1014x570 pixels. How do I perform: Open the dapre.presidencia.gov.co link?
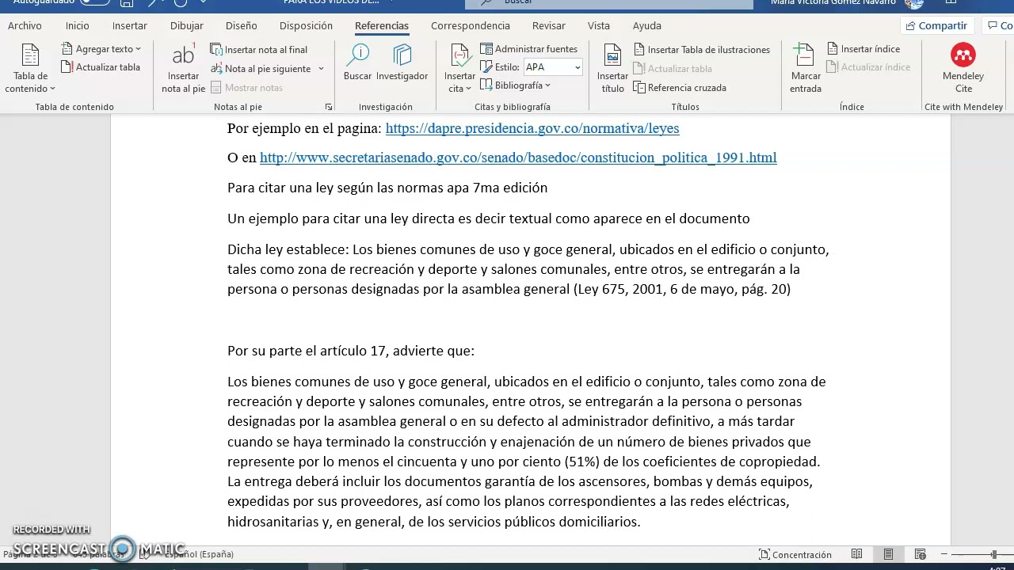click(532, 128)
